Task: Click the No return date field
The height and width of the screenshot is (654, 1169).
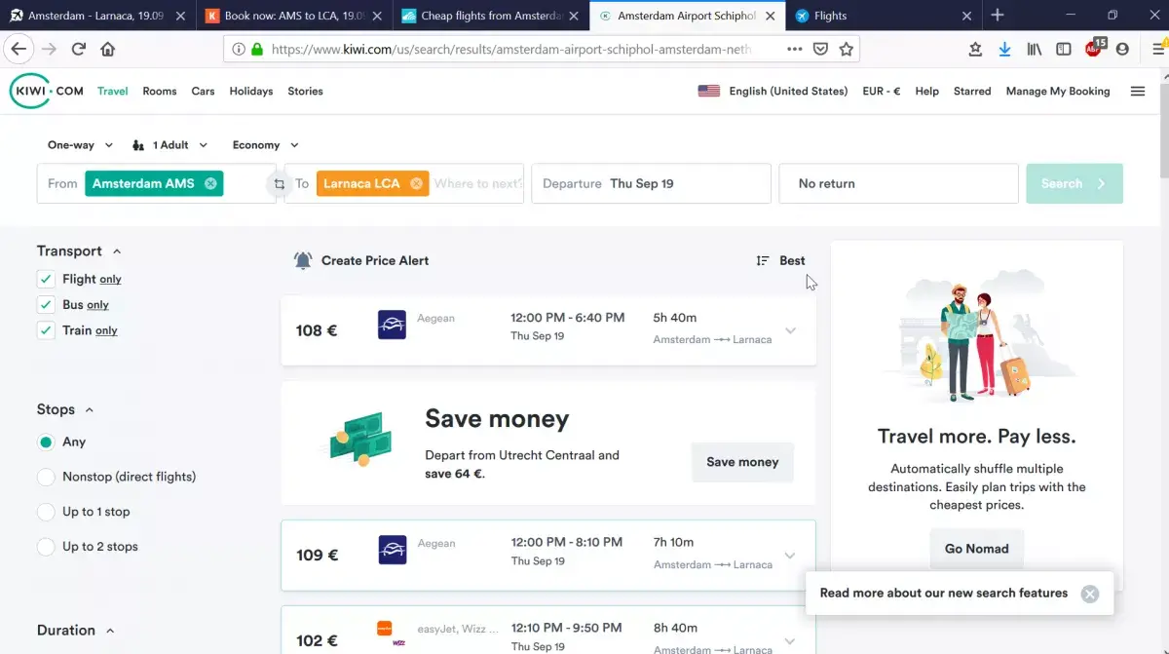Action: click(898, 183)
